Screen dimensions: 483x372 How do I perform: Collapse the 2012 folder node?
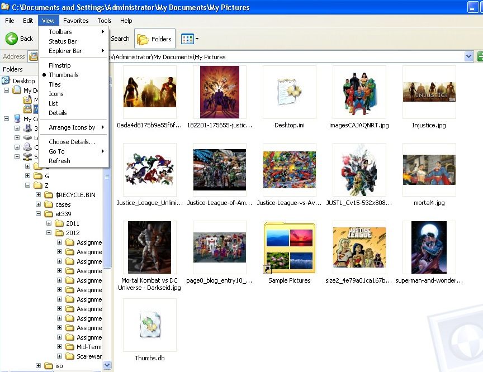coord(49,232)
